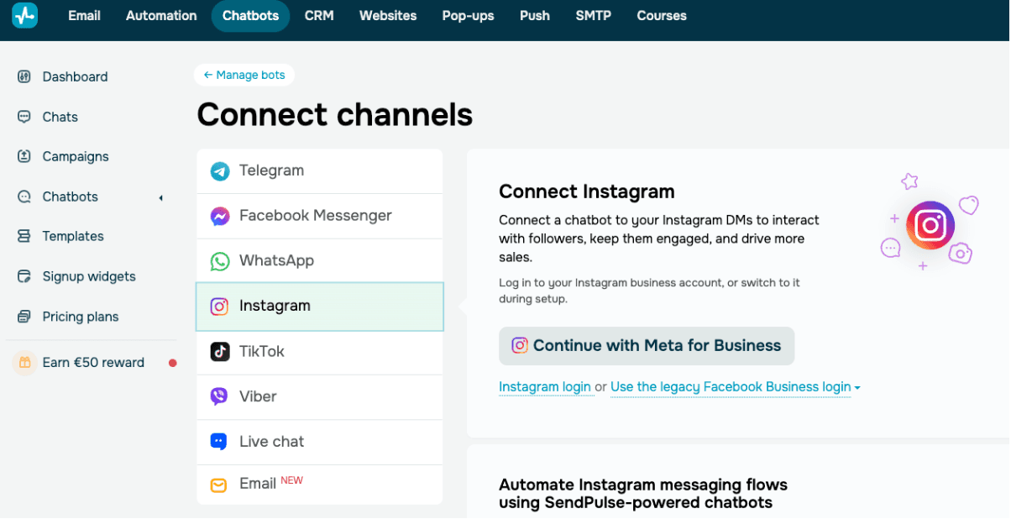Open the CRM top navigation tab

pos(319,15)
